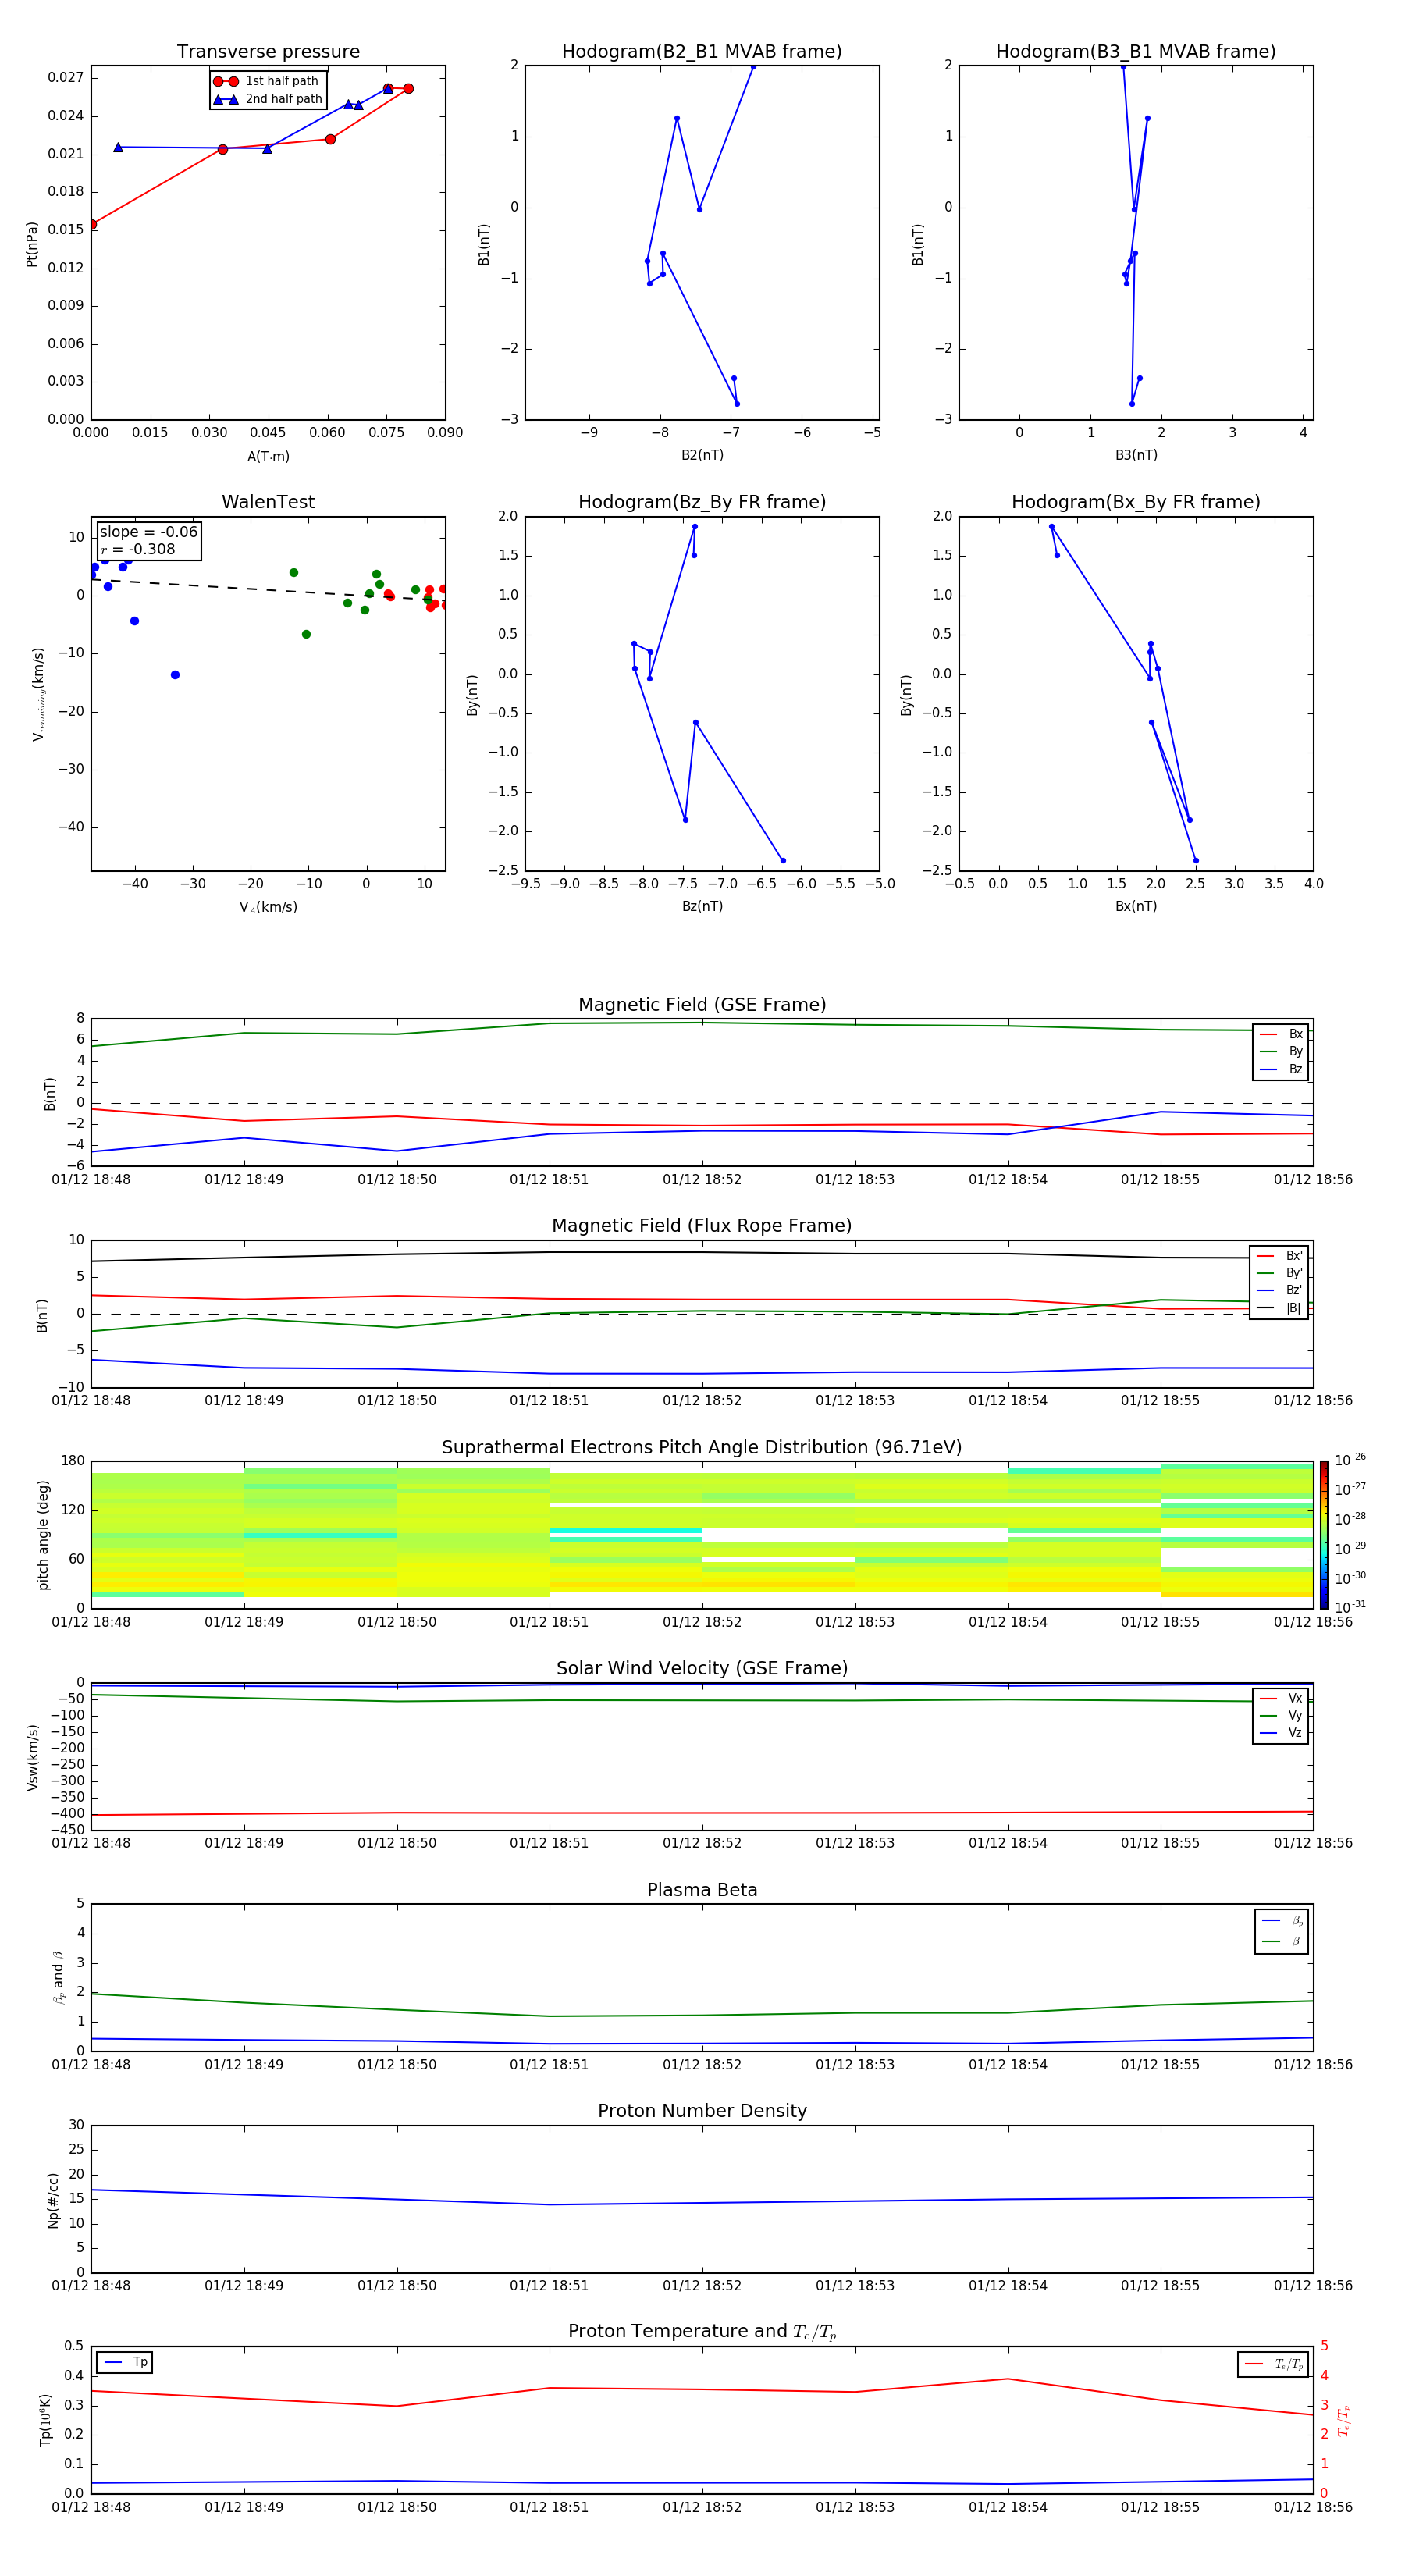Click the 10^-31 colorbar tick label
Image resolution: width=1405 pixels, height=2576 pixels.
1350,1607
